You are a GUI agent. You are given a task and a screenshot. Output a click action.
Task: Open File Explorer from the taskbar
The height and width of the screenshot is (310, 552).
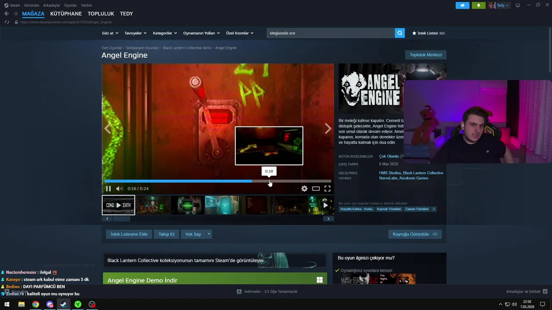pyautogui.click(x=21, y=304)
